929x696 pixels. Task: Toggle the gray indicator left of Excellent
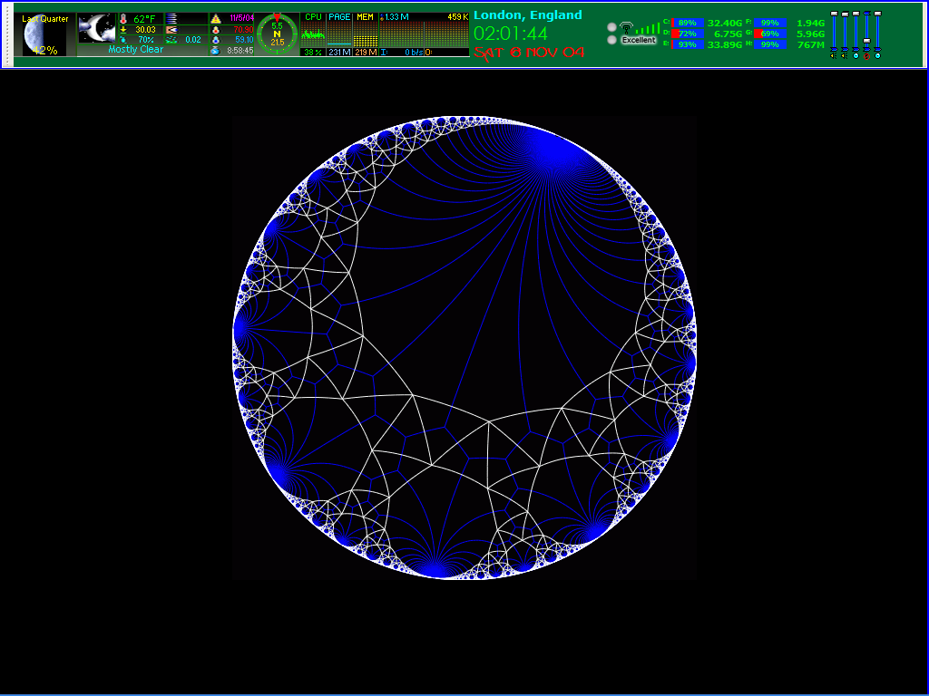click(611, 40)
